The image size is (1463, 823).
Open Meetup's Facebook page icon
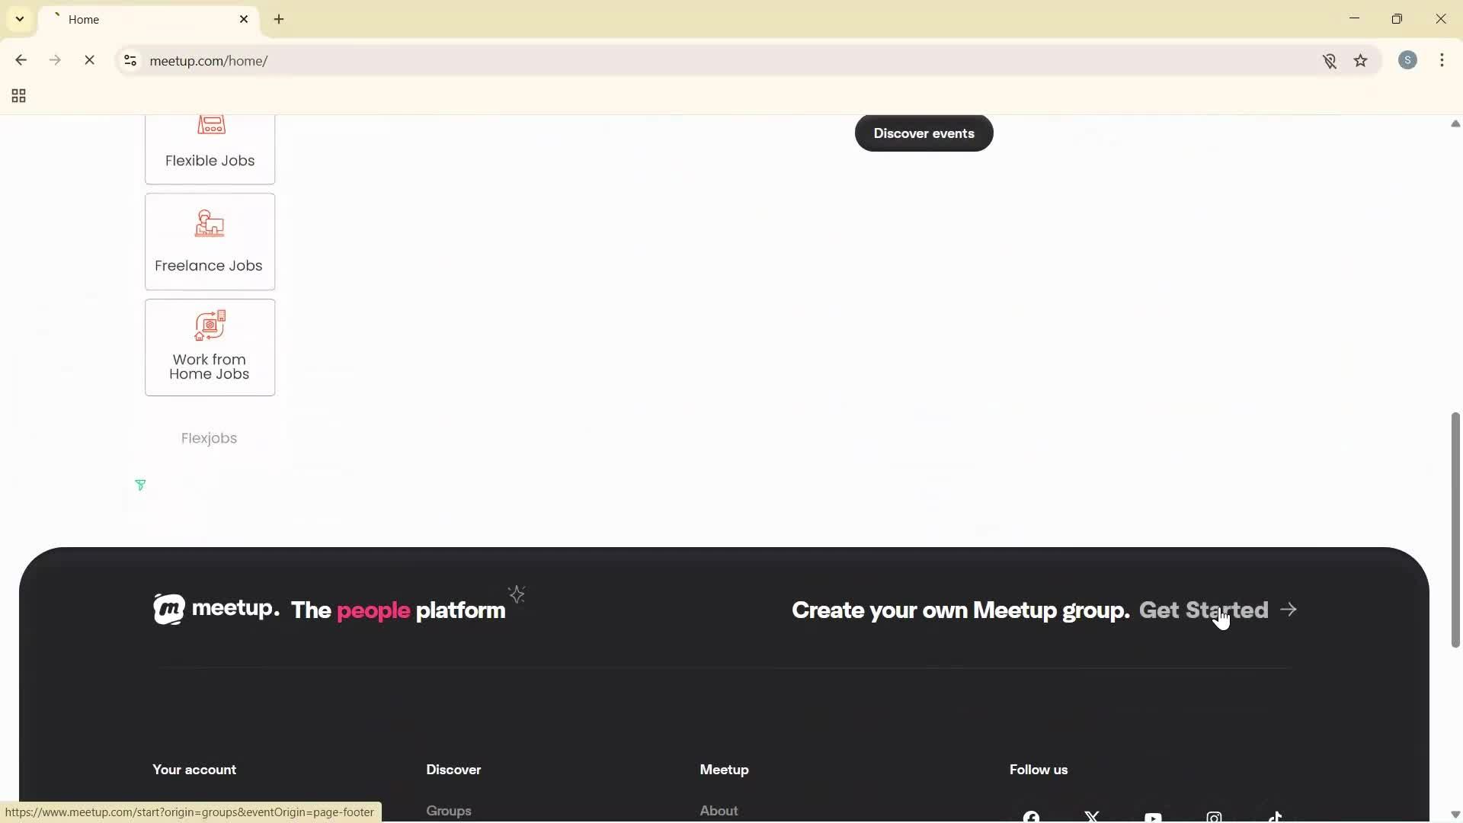pos(1030,817)
